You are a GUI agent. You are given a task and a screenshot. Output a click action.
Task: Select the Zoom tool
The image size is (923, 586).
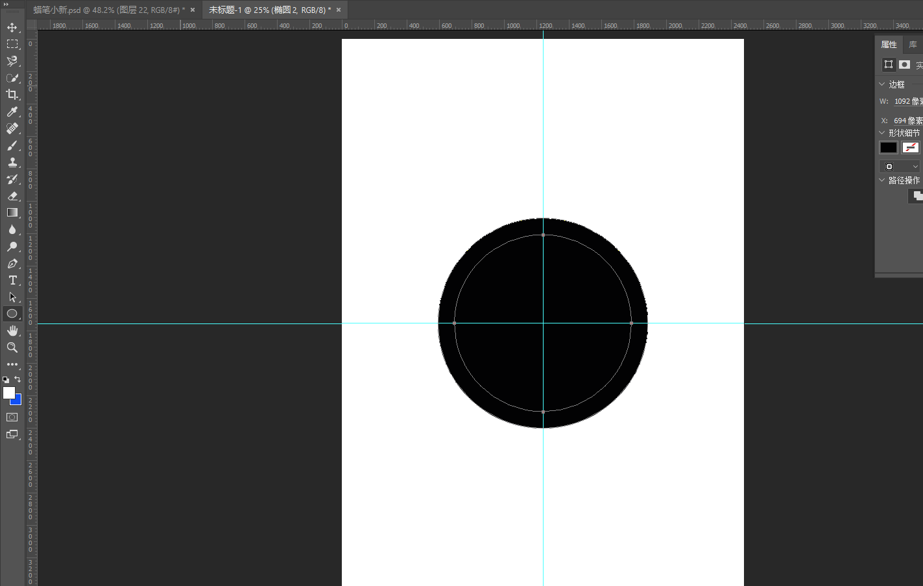tap(12, 347)
